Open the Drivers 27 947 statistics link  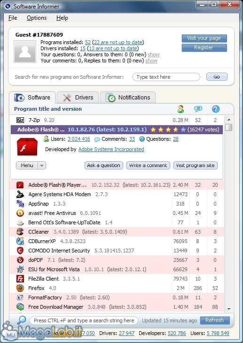[x=126, y=333]
